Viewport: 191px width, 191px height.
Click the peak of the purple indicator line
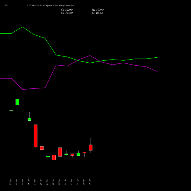[x=90, y=55]
